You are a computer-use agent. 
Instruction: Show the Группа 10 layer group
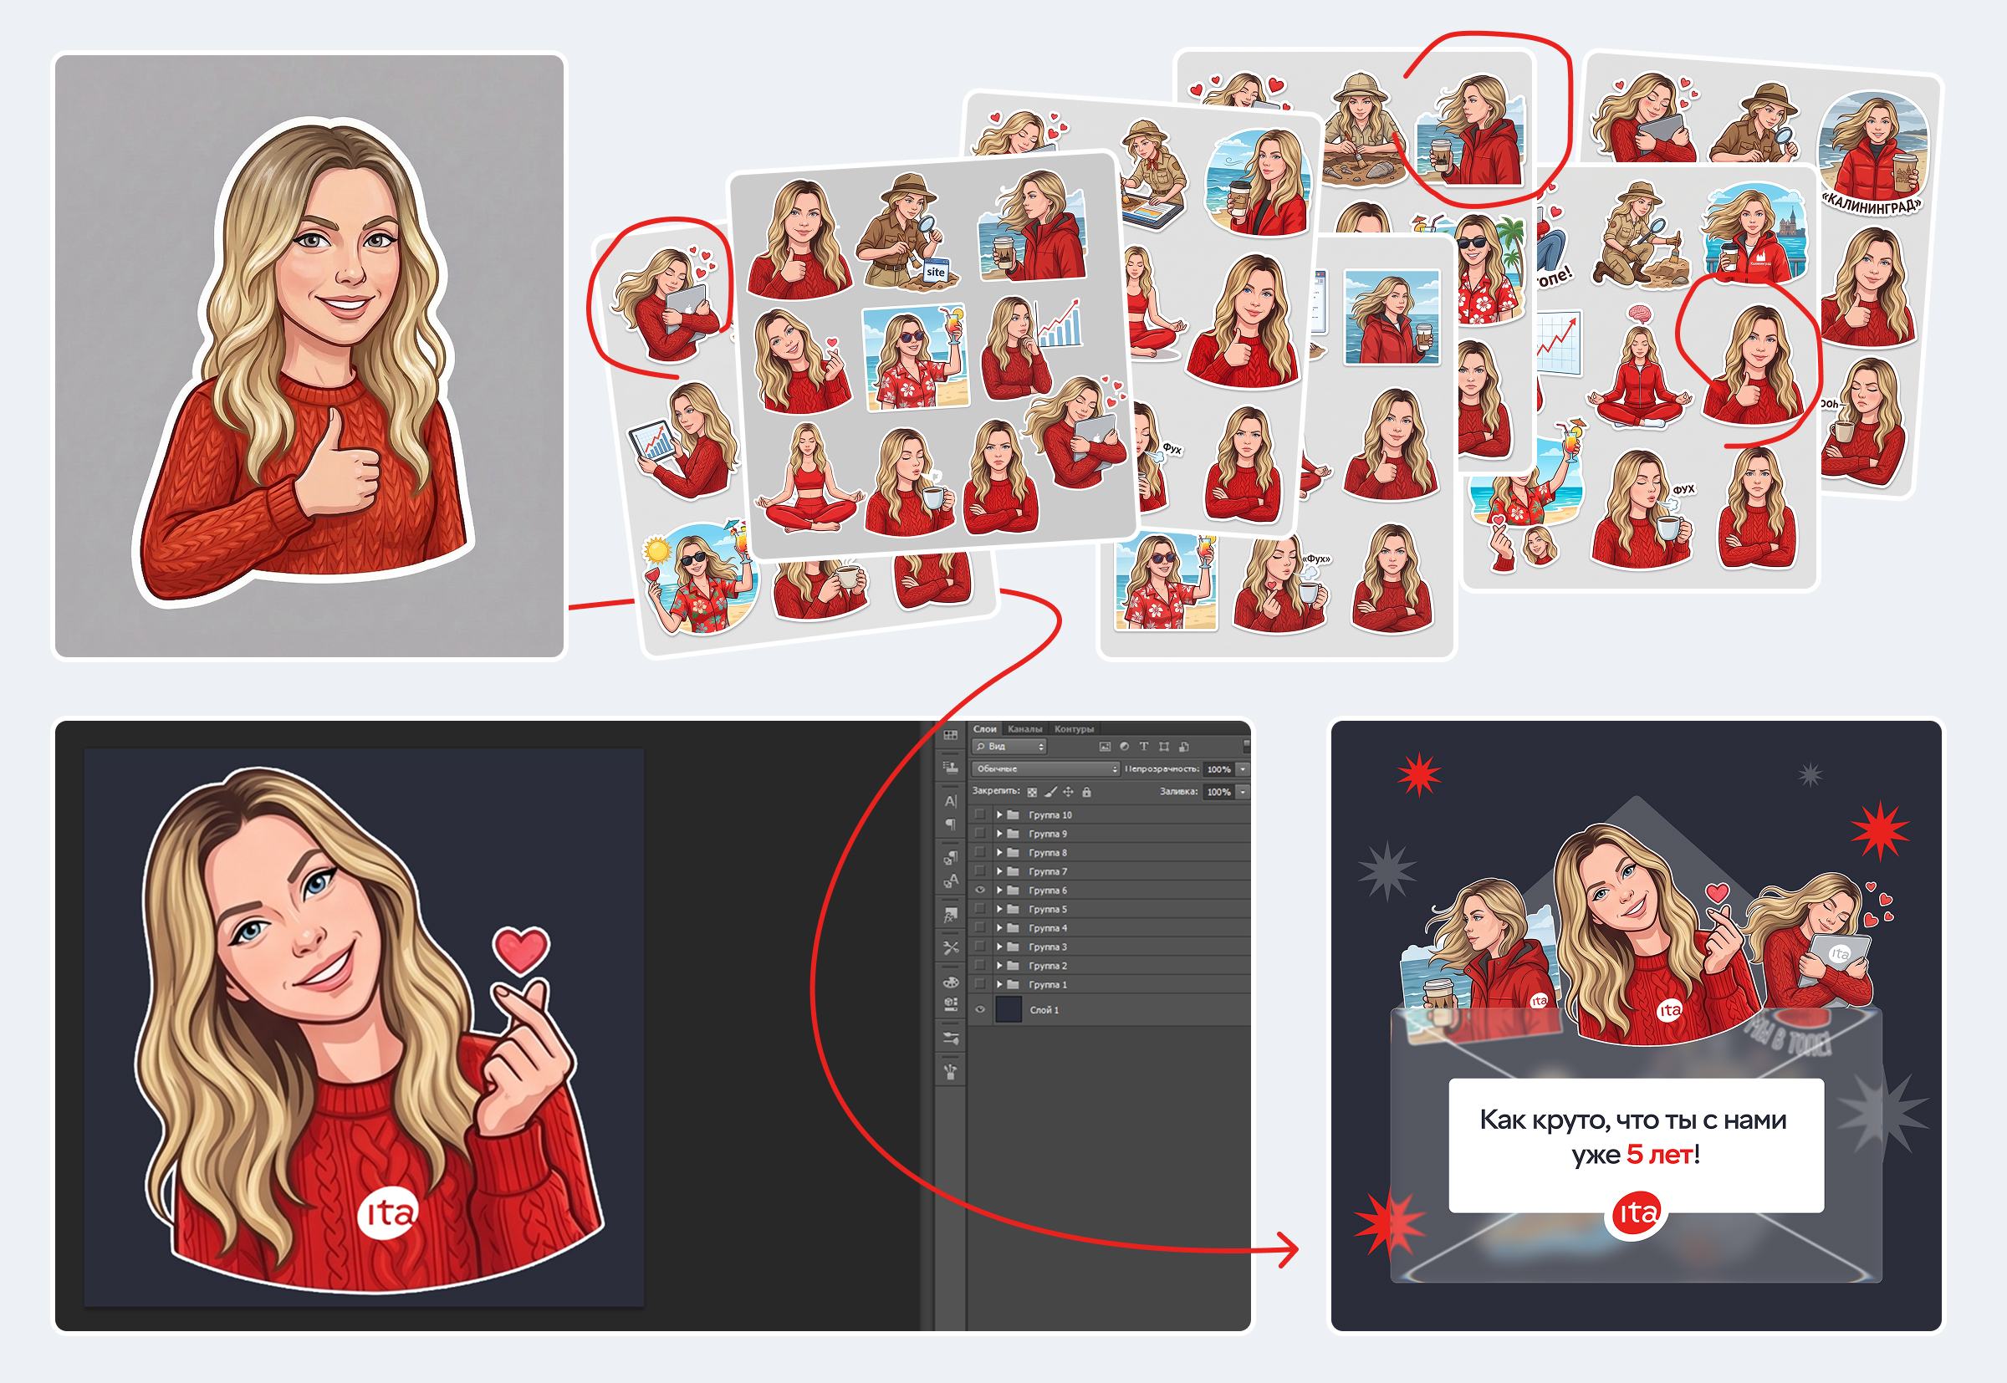click(x=980, y=814)
